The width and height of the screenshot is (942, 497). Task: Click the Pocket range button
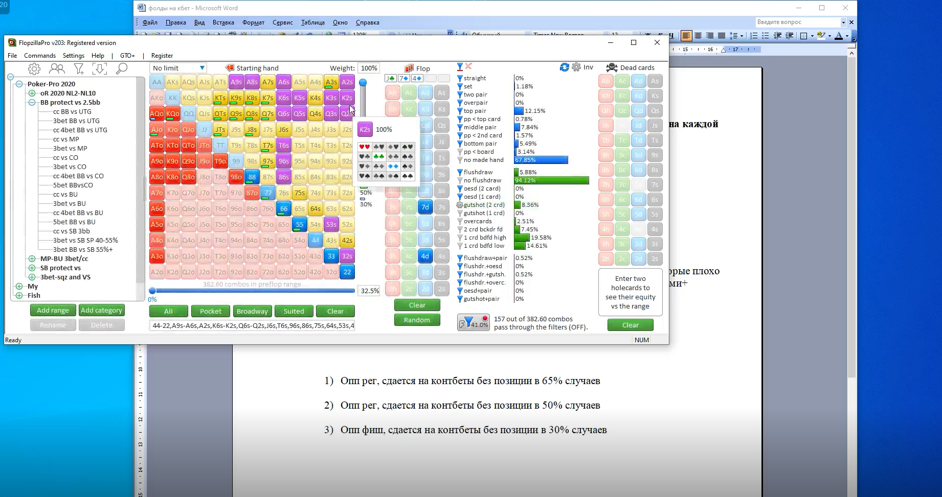tap(211, 311)
